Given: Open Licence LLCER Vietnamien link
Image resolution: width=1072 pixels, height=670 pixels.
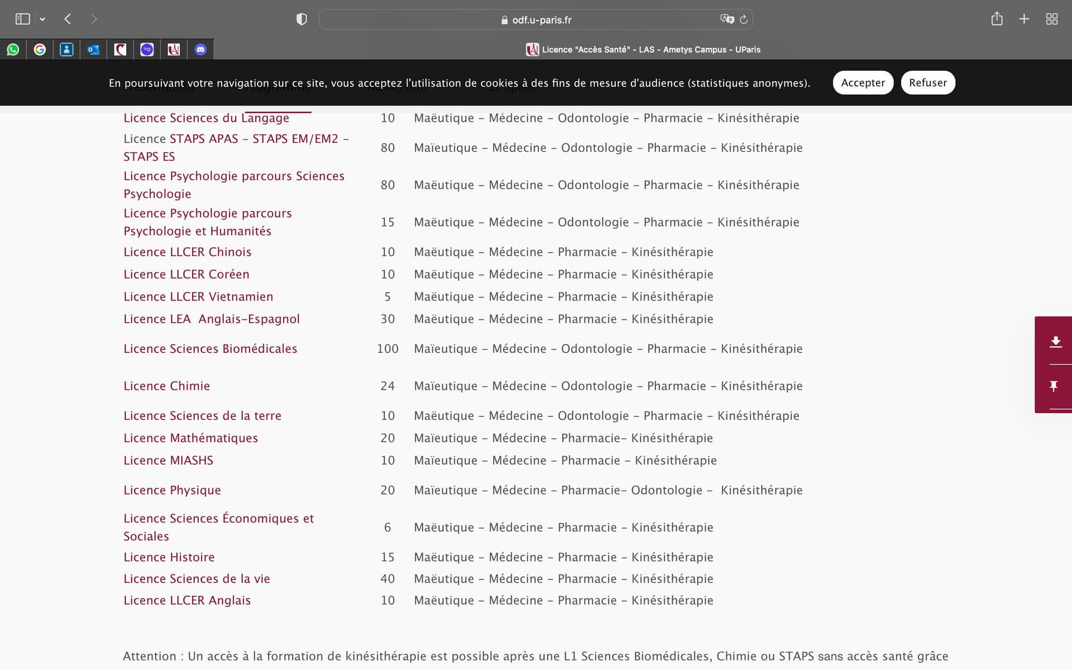Looking at the screenshot, I should pos(198,297).
